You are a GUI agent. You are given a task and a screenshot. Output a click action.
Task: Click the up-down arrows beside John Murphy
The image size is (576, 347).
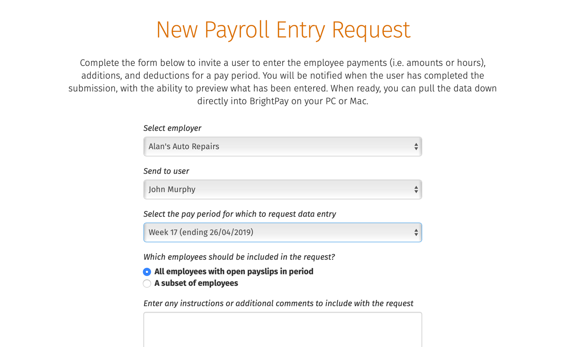416,190
